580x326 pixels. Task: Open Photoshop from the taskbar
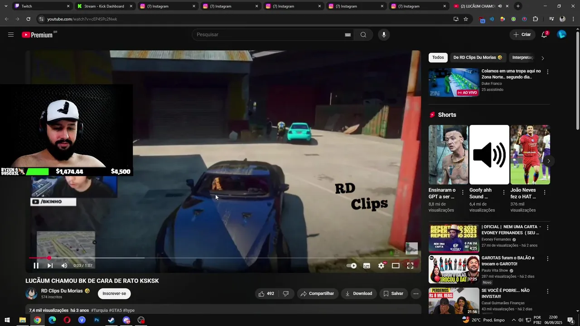pyautogui.click(x=97, y=320)
